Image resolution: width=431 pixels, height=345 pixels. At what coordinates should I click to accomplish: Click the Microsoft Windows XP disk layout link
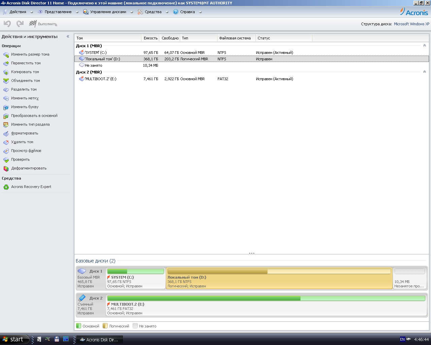click(411, 24)
